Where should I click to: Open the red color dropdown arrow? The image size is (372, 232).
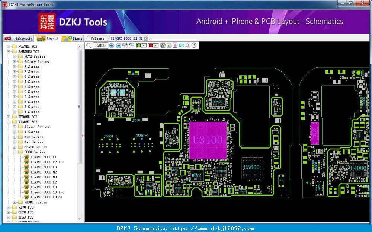click(x=155, y=45)
